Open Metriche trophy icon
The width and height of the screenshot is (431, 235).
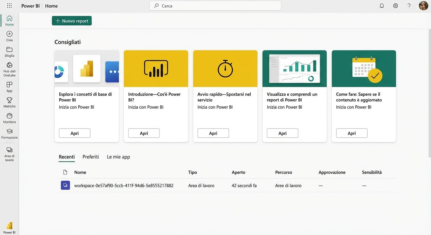(9, 103)
